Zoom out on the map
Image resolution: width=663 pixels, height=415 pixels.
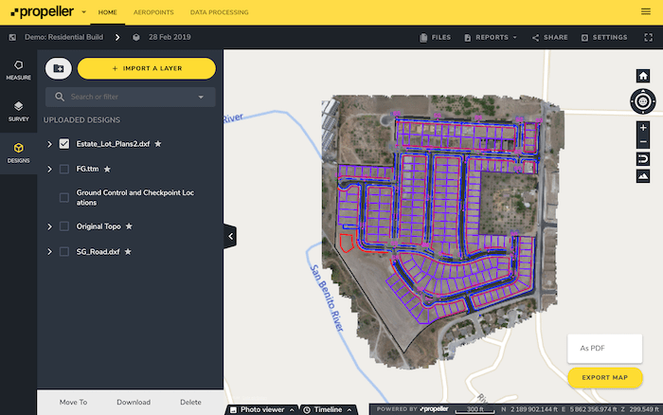click(x=643, y=142)
